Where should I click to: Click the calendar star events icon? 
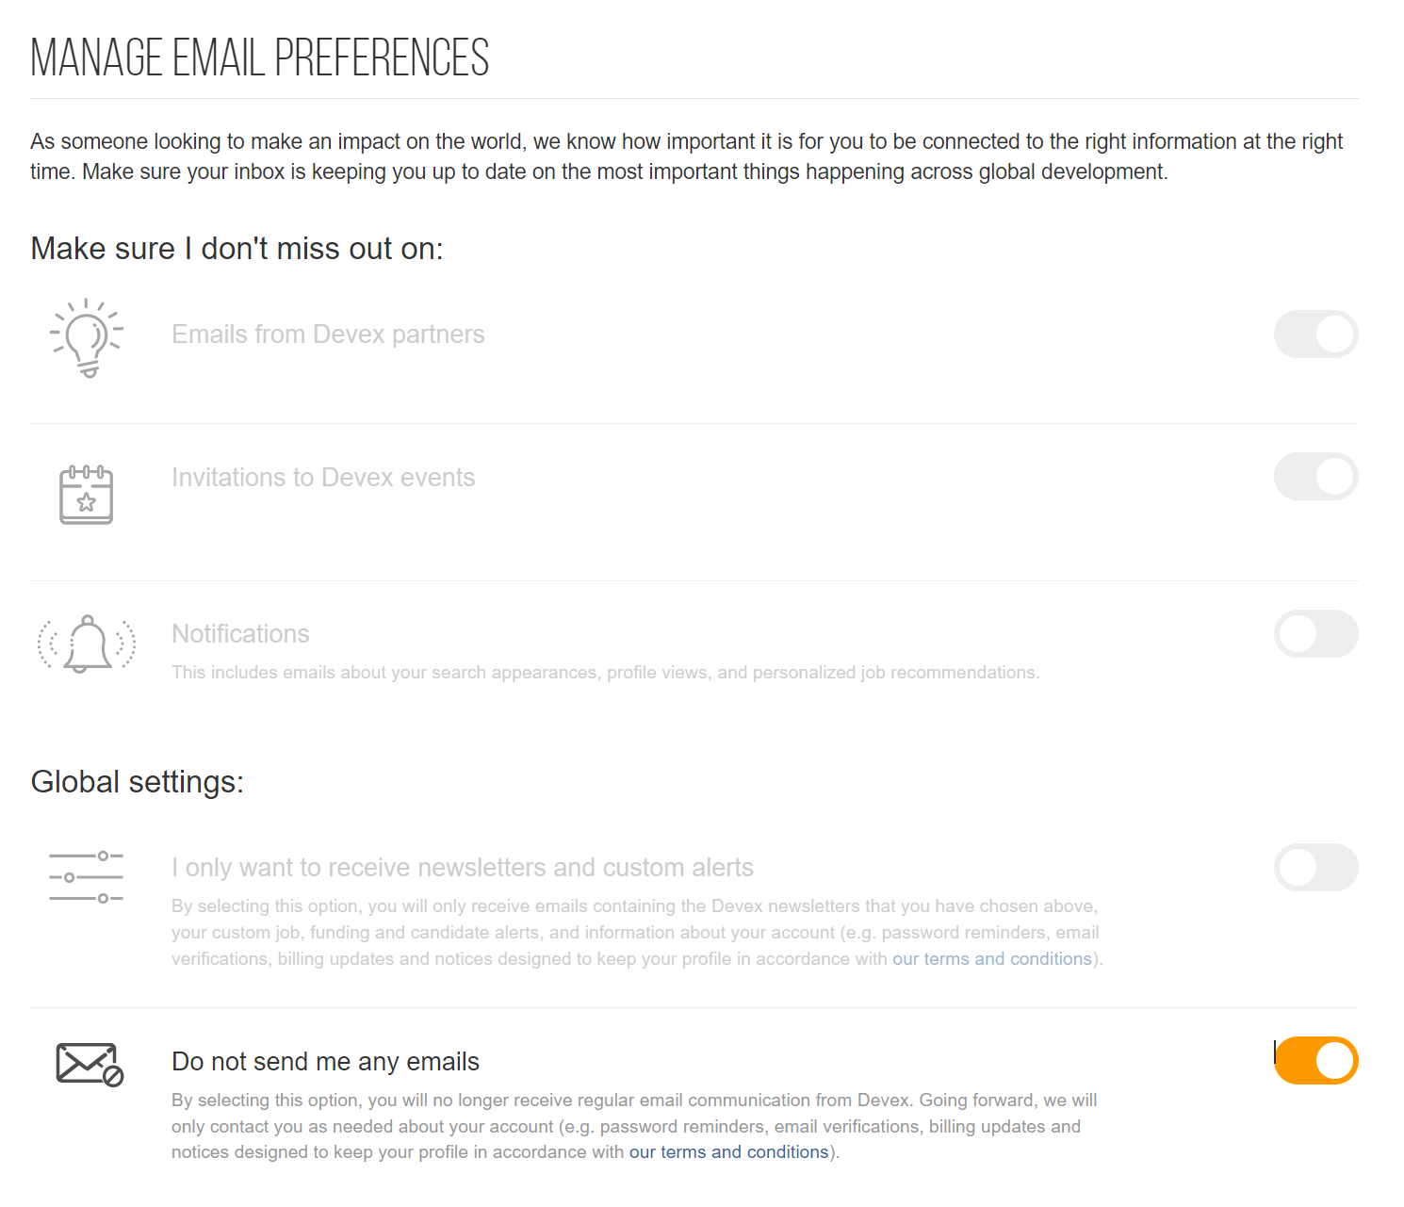click(x=87, y=494)
